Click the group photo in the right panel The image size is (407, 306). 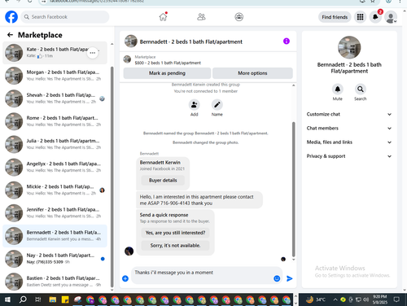[349, 47]
